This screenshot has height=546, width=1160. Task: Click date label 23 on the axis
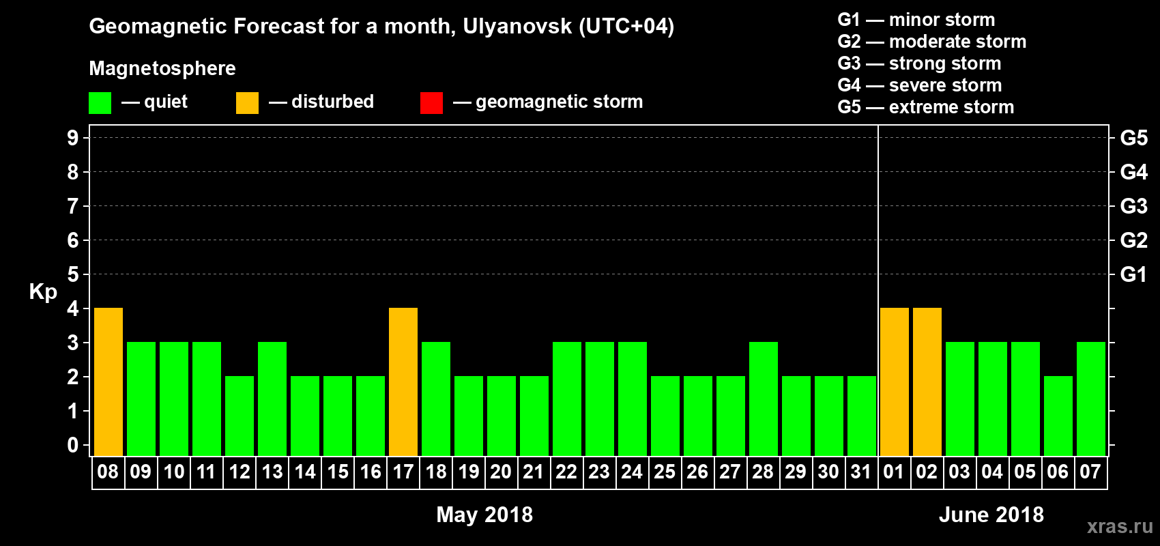[599, 472]
